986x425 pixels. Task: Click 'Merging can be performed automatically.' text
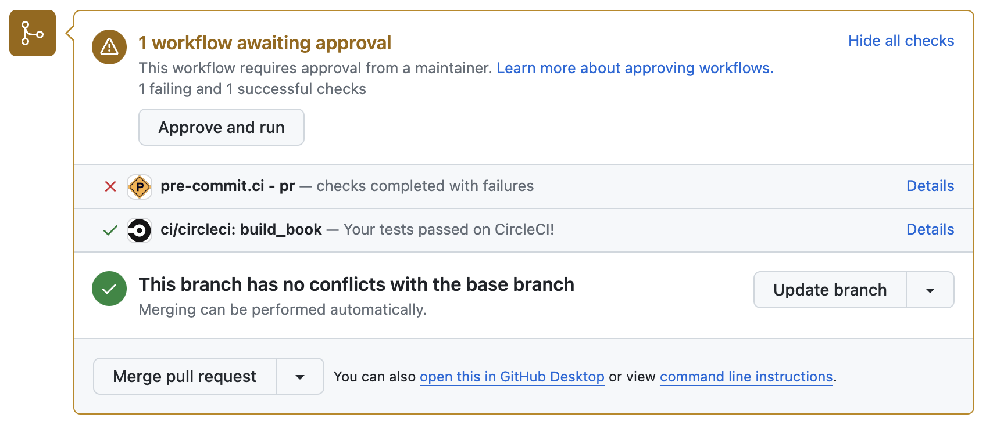pyautogui.click(x=283, y=309)
